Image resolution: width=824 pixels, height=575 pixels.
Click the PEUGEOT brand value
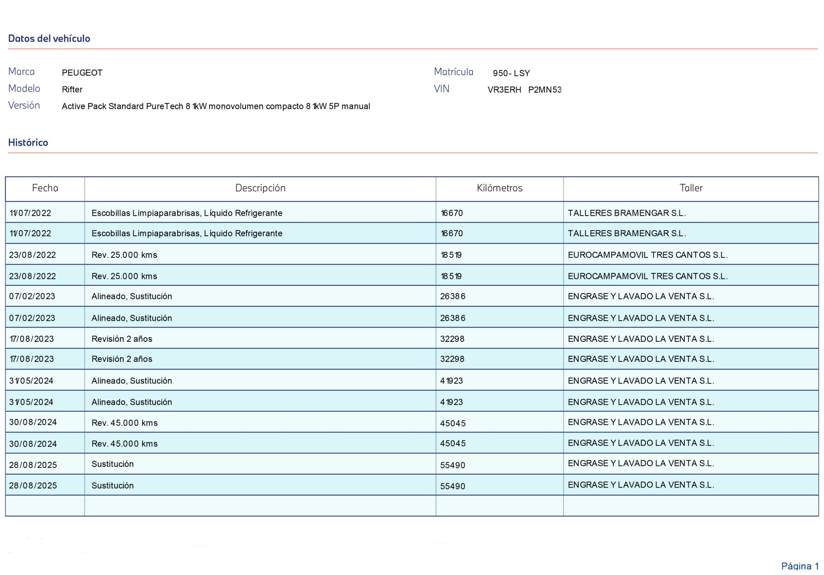(82, 73)
